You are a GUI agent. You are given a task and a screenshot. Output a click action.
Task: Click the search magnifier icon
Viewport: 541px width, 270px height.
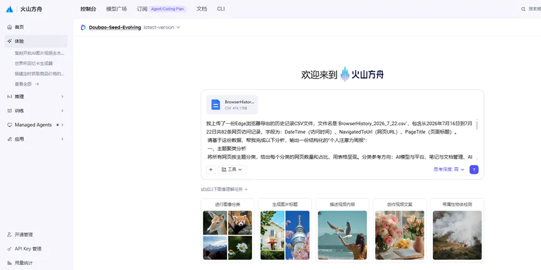tap(523, 9)
